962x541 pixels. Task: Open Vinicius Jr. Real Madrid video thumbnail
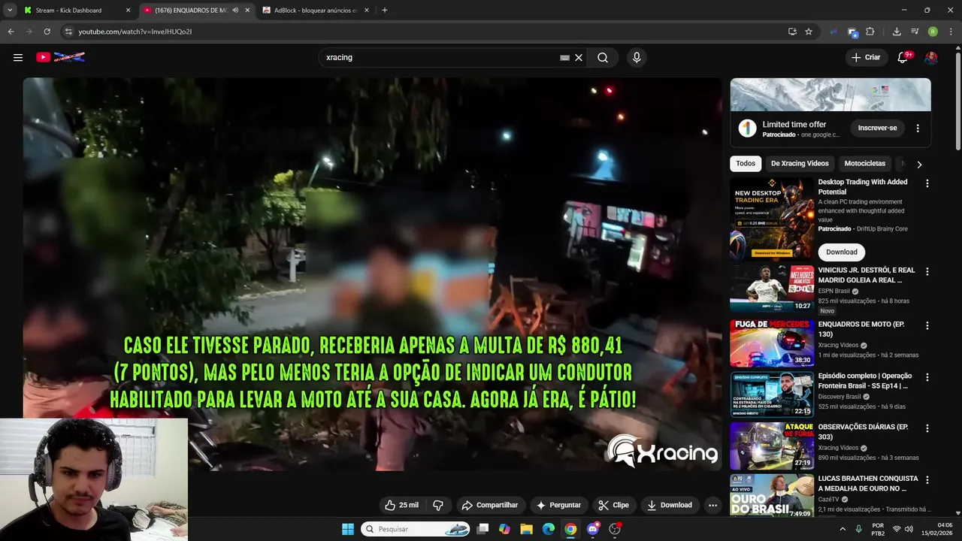[x=772, y=289]
